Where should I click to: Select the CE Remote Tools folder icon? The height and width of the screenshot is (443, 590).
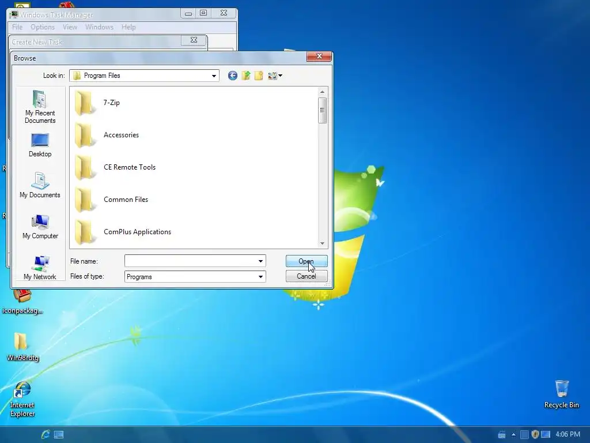pyautogui.click(x=84, y=167)
